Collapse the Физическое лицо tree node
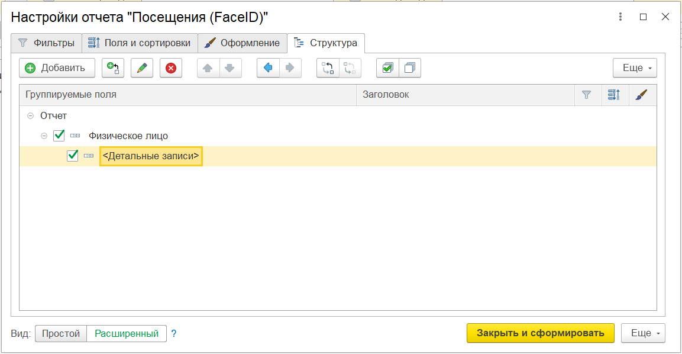Screen dimensions: 682x354 pyautogui.click(x=44, y=136)
